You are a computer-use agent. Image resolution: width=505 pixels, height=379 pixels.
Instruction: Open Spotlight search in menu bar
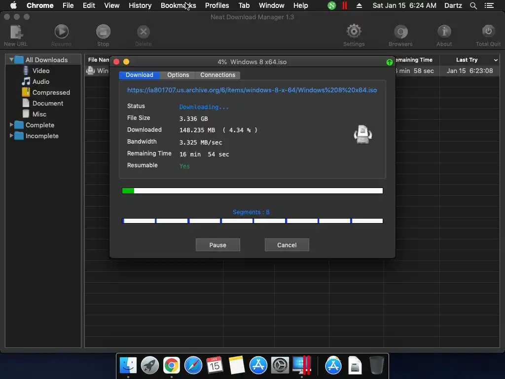coord(473,5)
